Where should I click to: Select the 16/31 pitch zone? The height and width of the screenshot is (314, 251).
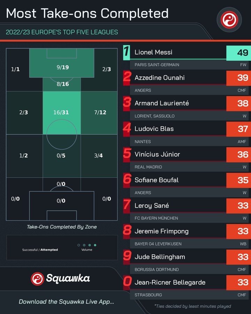[62, 113]
